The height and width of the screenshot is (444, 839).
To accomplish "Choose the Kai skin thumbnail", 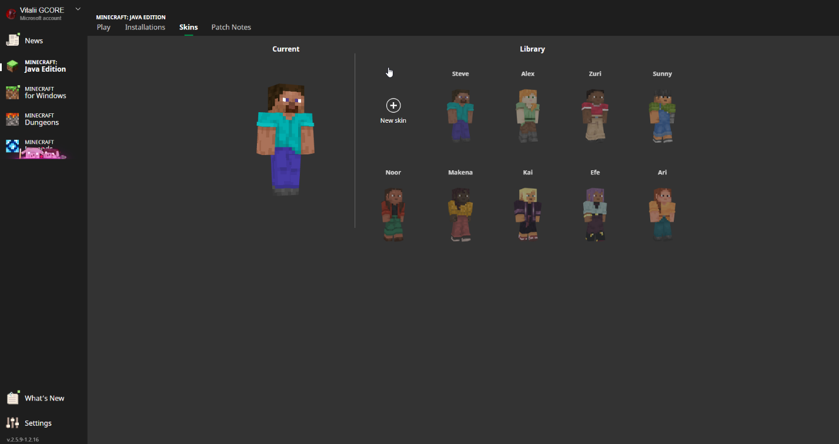I will [x=527, y=214].
